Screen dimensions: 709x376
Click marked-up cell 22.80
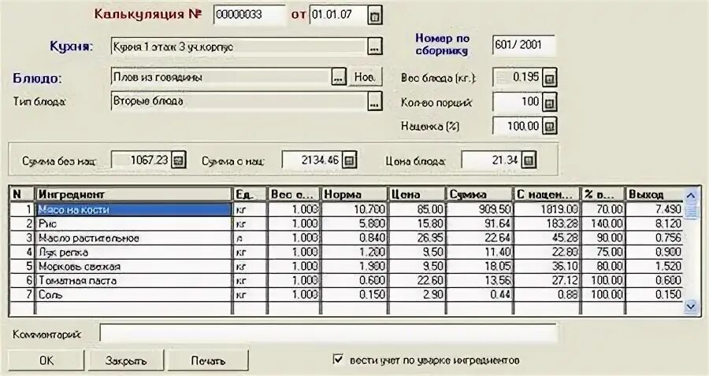click(547, 253)
